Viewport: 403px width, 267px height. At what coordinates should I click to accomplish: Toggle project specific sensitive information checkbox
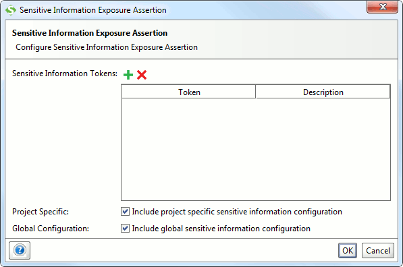[125, 212]
